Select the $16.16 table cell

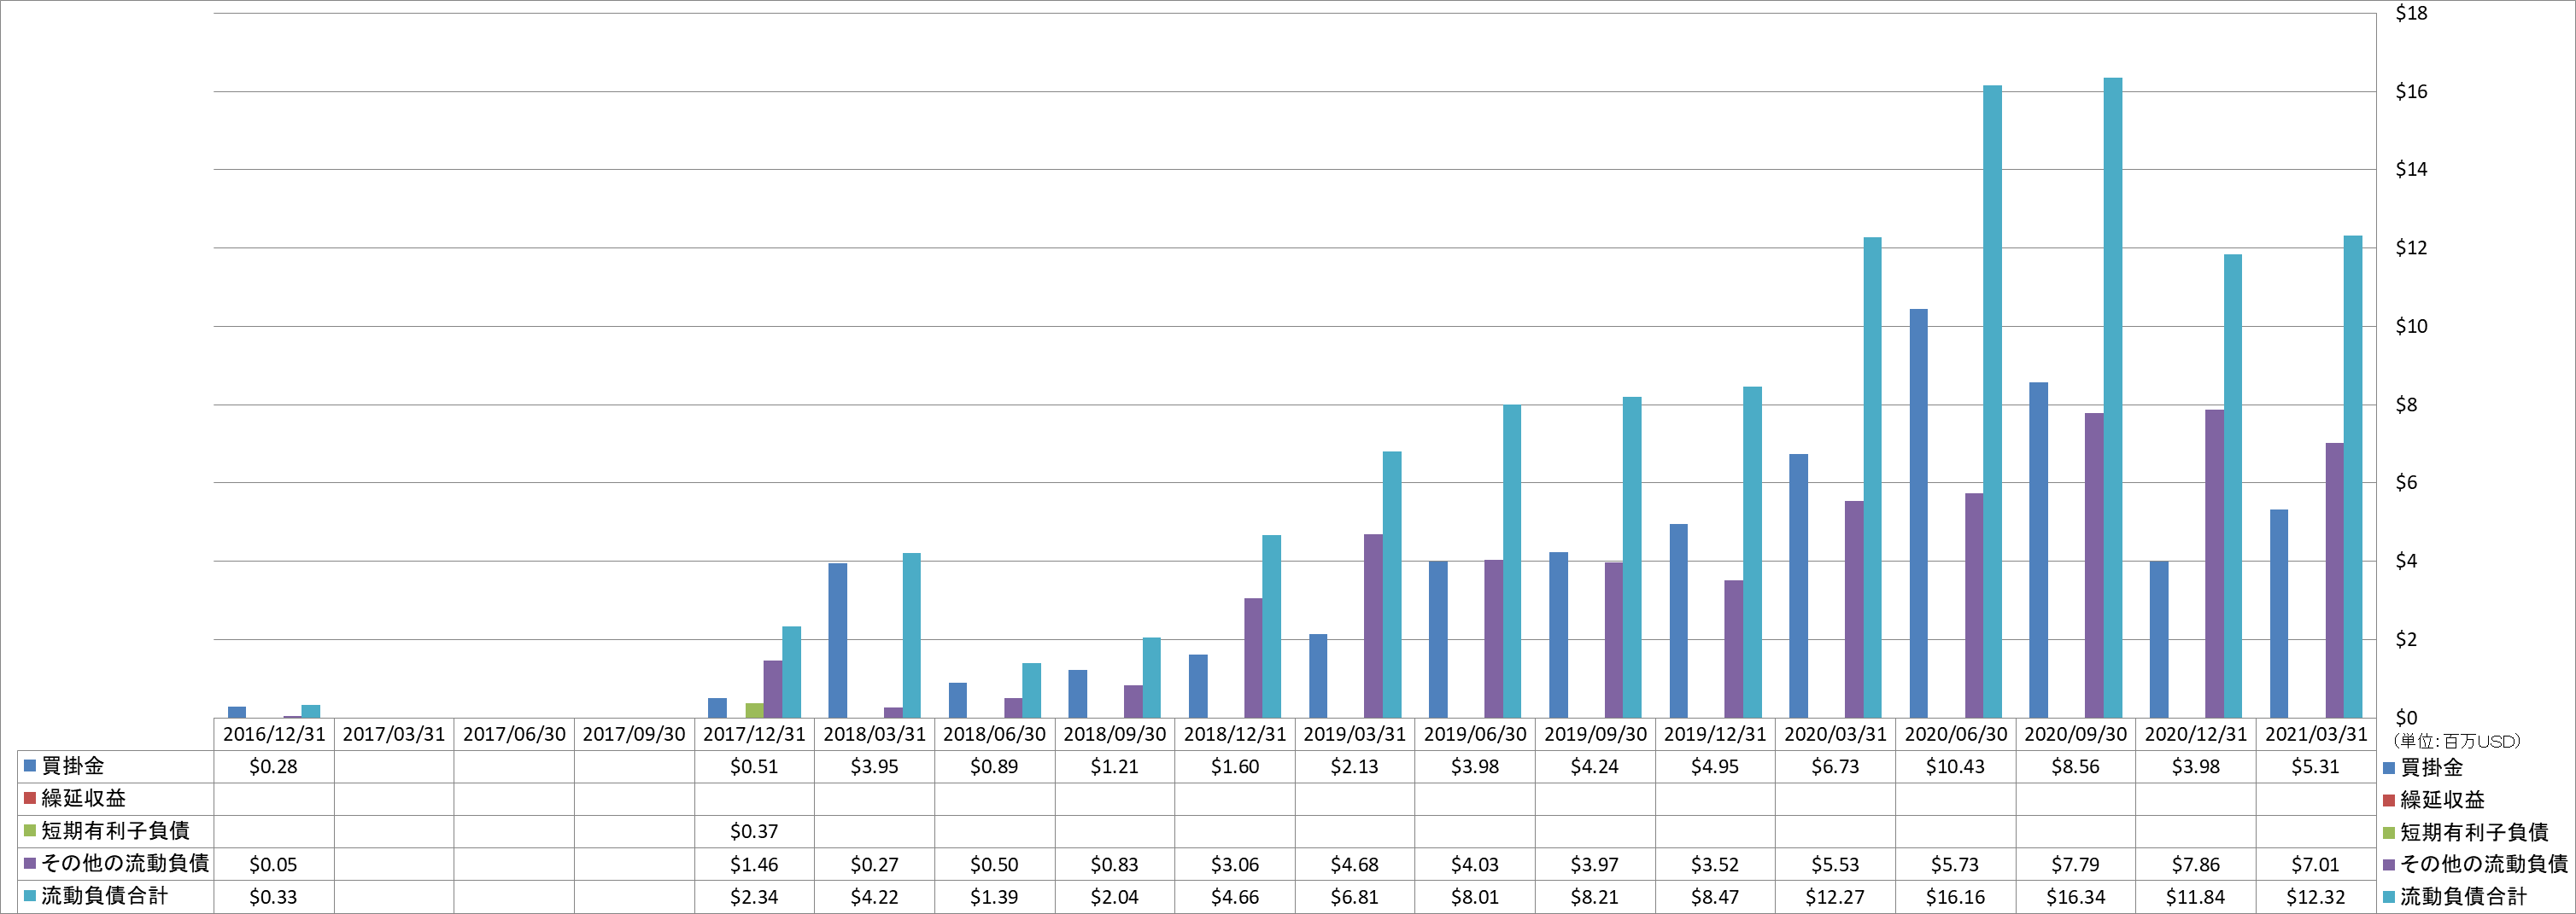1955,897
